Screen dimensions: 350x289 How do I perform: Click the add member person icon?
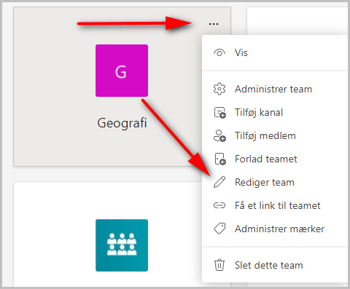219,135
